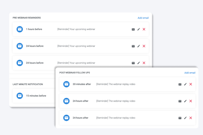The width and height of the screenshot is (203, 135).
Task: Delete the middle Pre-Webinar reminder row
Action: (144, 46)
